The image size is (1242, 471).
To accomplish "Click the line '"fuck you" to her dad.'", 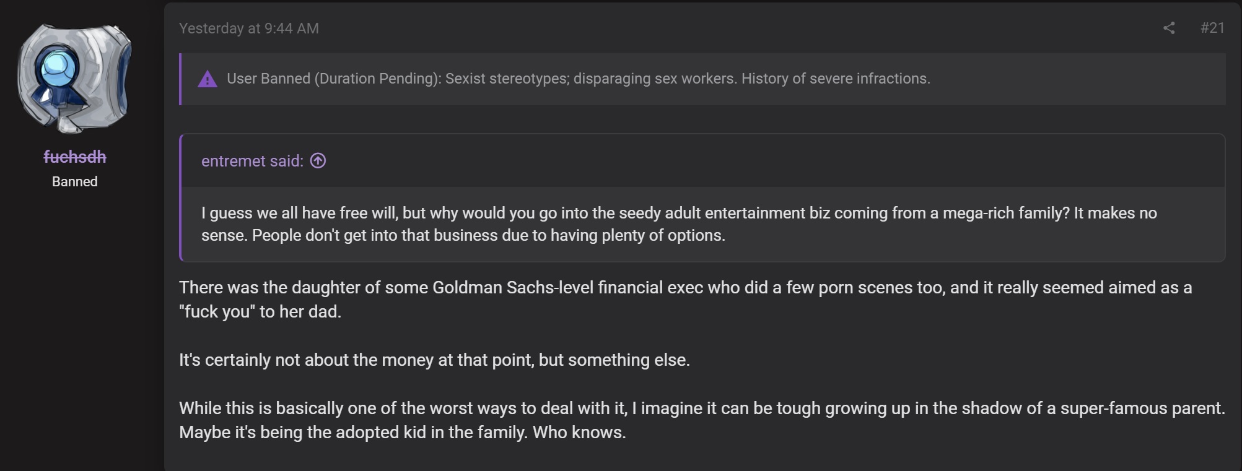I will click(x=260, y=311).
